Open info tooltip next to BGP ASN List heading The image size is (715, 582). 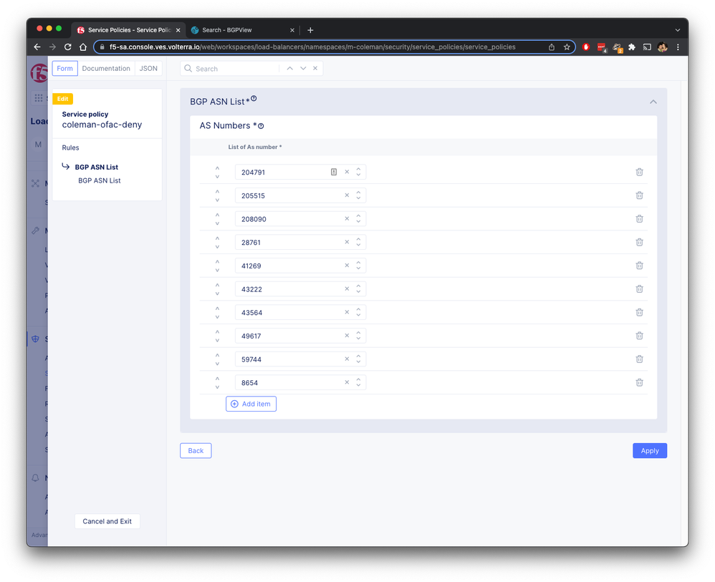[x=254, y=99]
